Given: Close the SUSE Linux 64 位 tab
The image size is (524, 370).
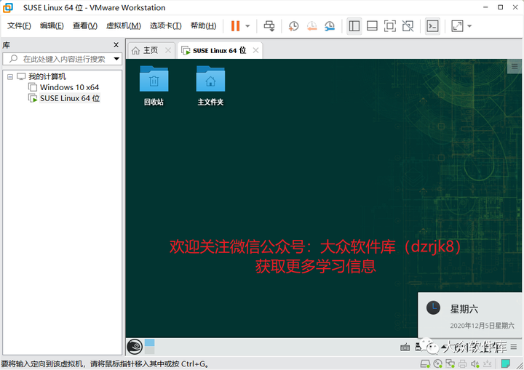Looking at the screenshot, I should click(x=255, y=50).
